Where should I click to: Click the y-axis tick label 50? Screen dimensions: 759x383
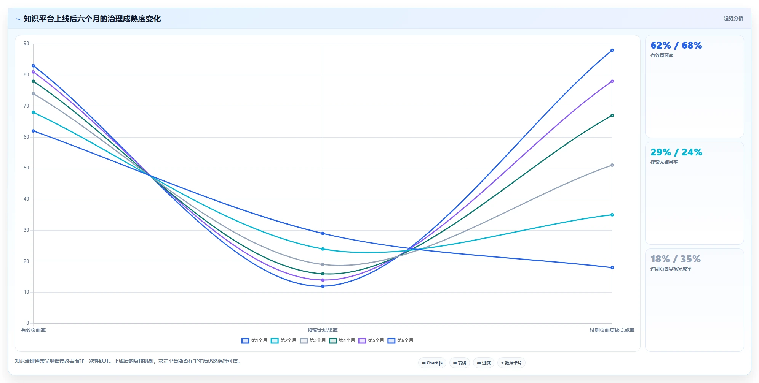pos(26,168)
